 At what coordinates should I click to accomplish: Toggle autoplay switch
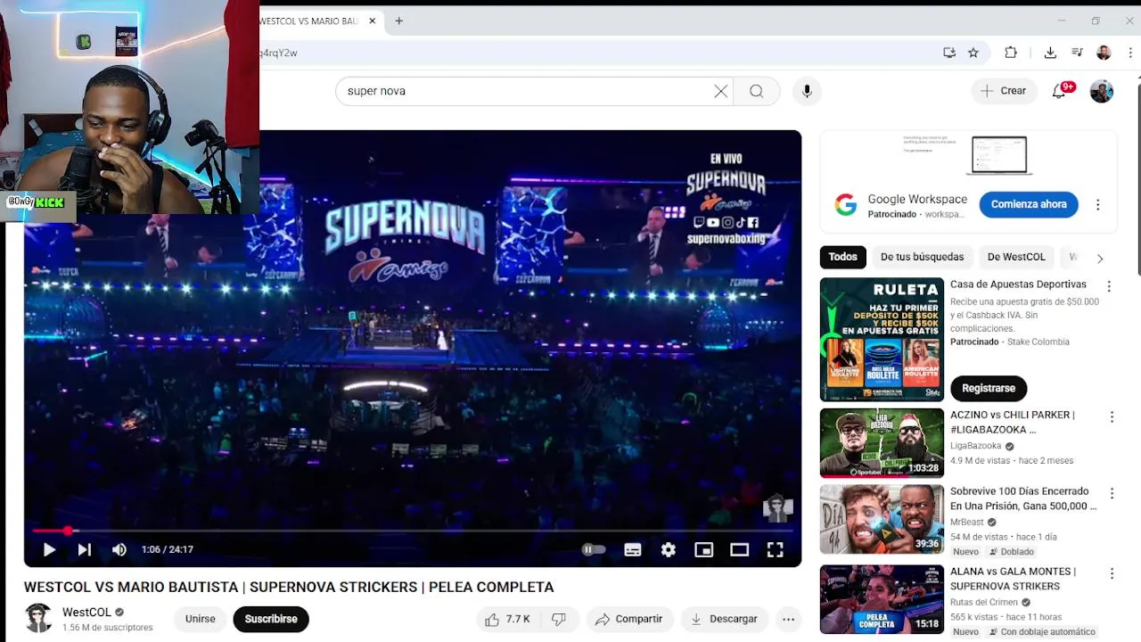[x=593, y=550]
